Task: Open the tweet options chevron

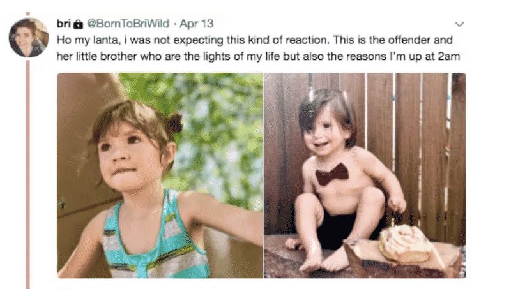Action: point(457,24)
